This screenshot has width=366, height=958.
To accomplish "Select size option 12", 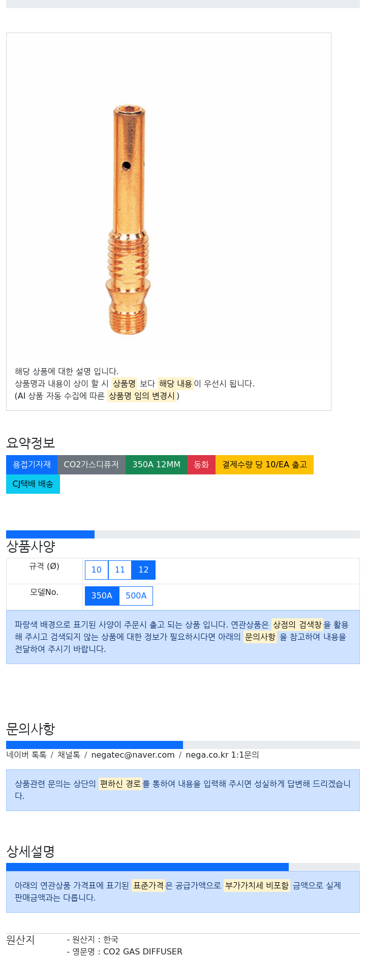I will [x=143, y=570].
